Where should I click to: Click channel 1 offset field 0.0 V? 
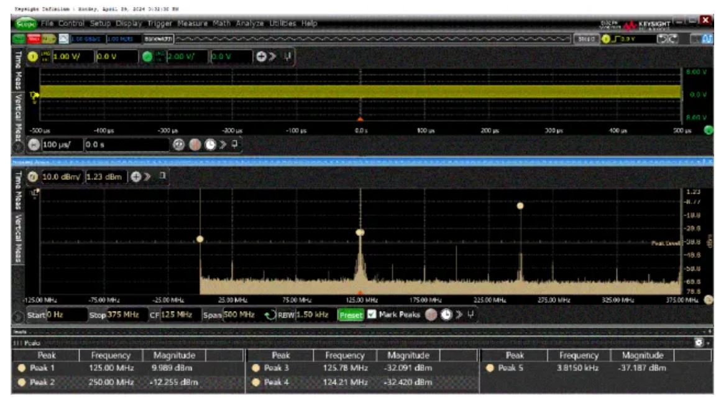click(x=117, y=56)
